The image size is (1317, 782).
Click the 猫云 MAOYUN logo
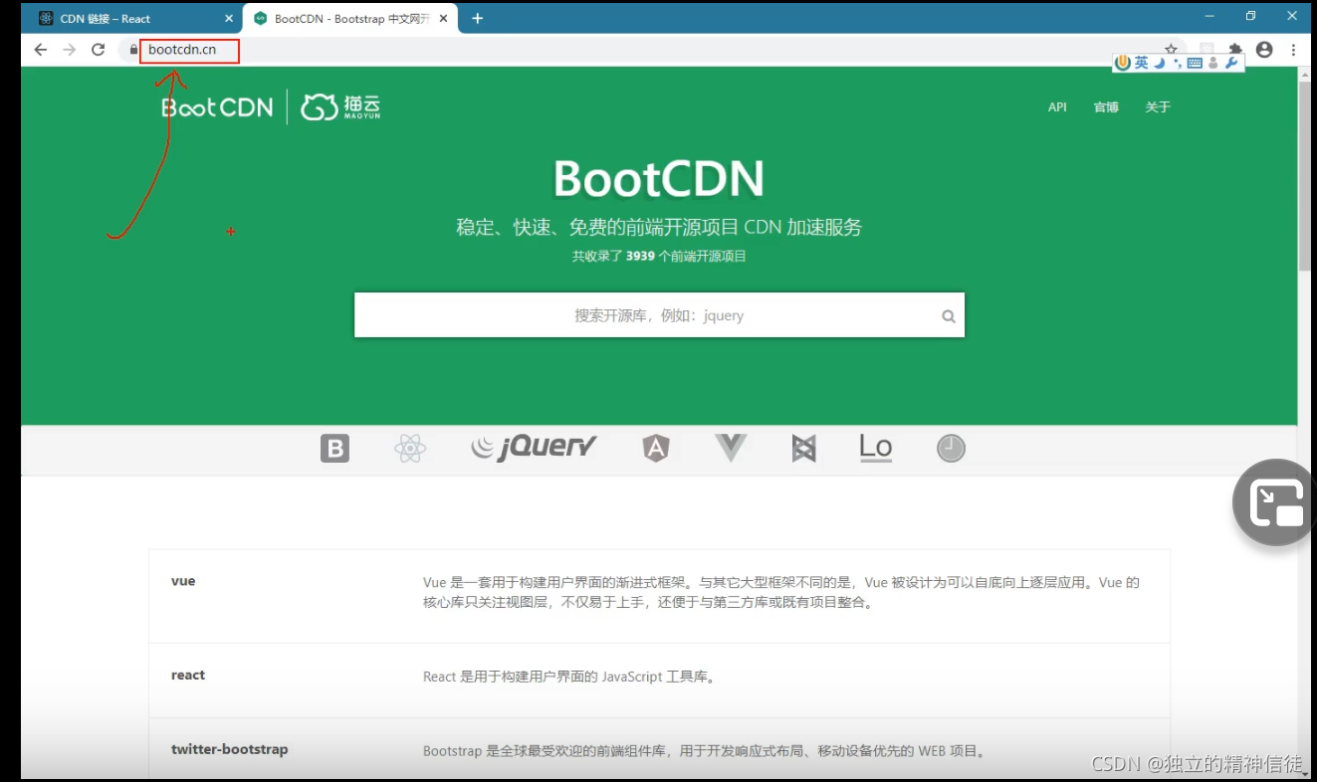click(x=340, y=107)
